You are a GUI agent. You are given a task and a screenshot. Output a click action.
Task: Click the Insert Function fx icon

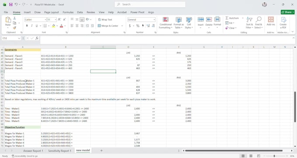click(37, 38)
